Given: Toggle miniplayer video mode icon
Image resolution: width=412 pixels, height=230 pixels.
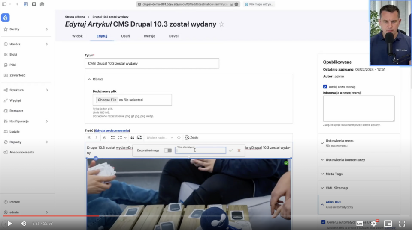Looking at the screenshot, I should [388, 224].
